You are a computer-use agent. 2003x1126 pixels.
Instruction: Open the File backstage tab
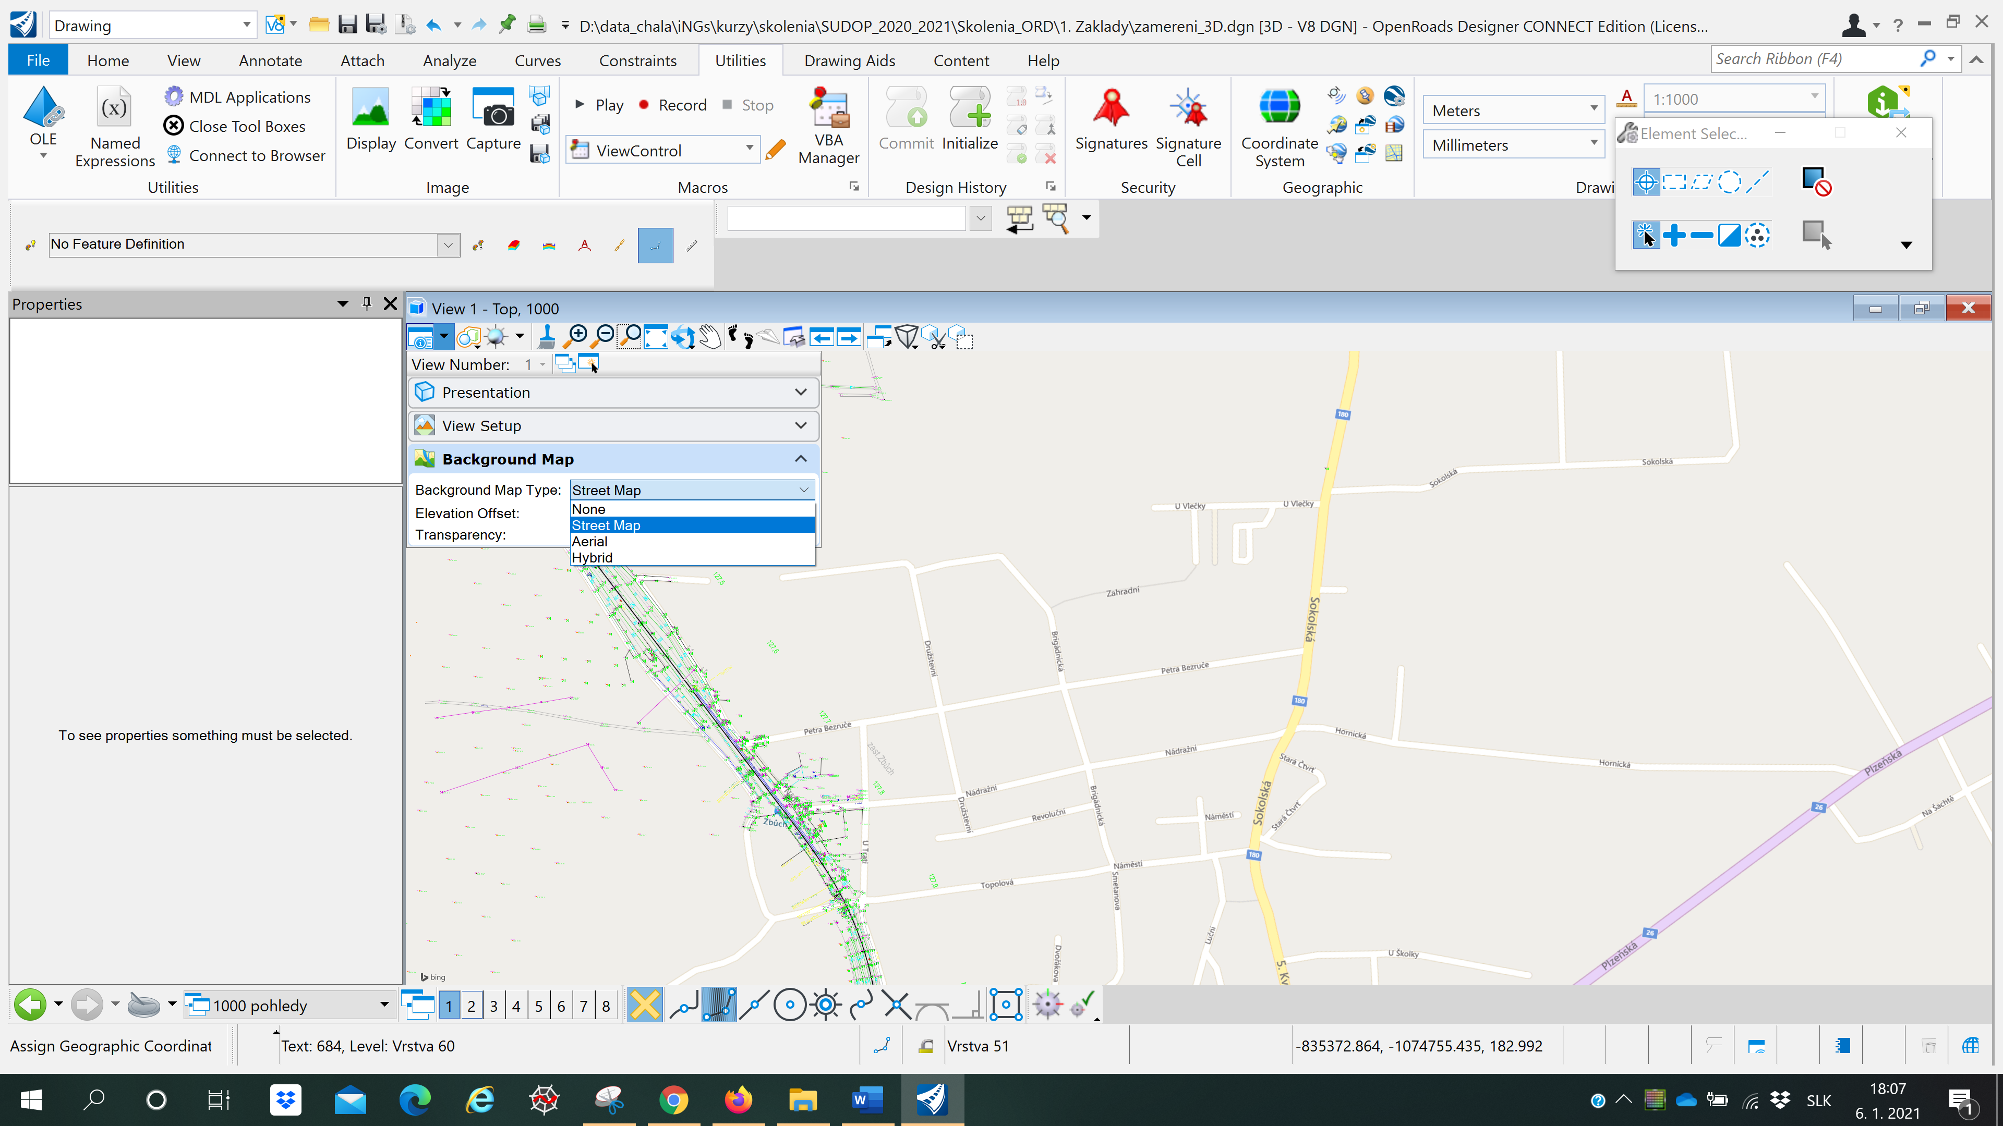coord(38,60)
